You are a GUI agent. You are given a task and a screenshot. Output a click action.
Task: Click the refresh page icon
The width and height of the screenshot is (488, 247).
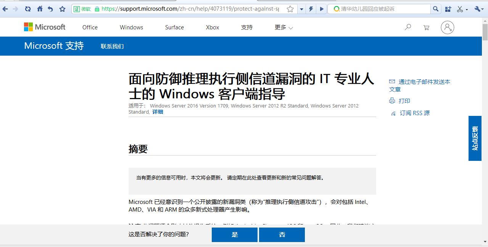[27, 8]
